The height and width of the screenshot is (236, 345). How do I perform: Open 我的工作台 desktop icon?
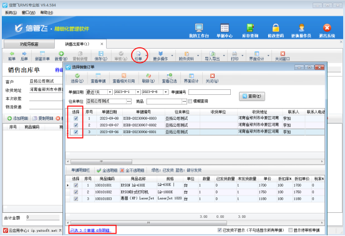(199, 28)
